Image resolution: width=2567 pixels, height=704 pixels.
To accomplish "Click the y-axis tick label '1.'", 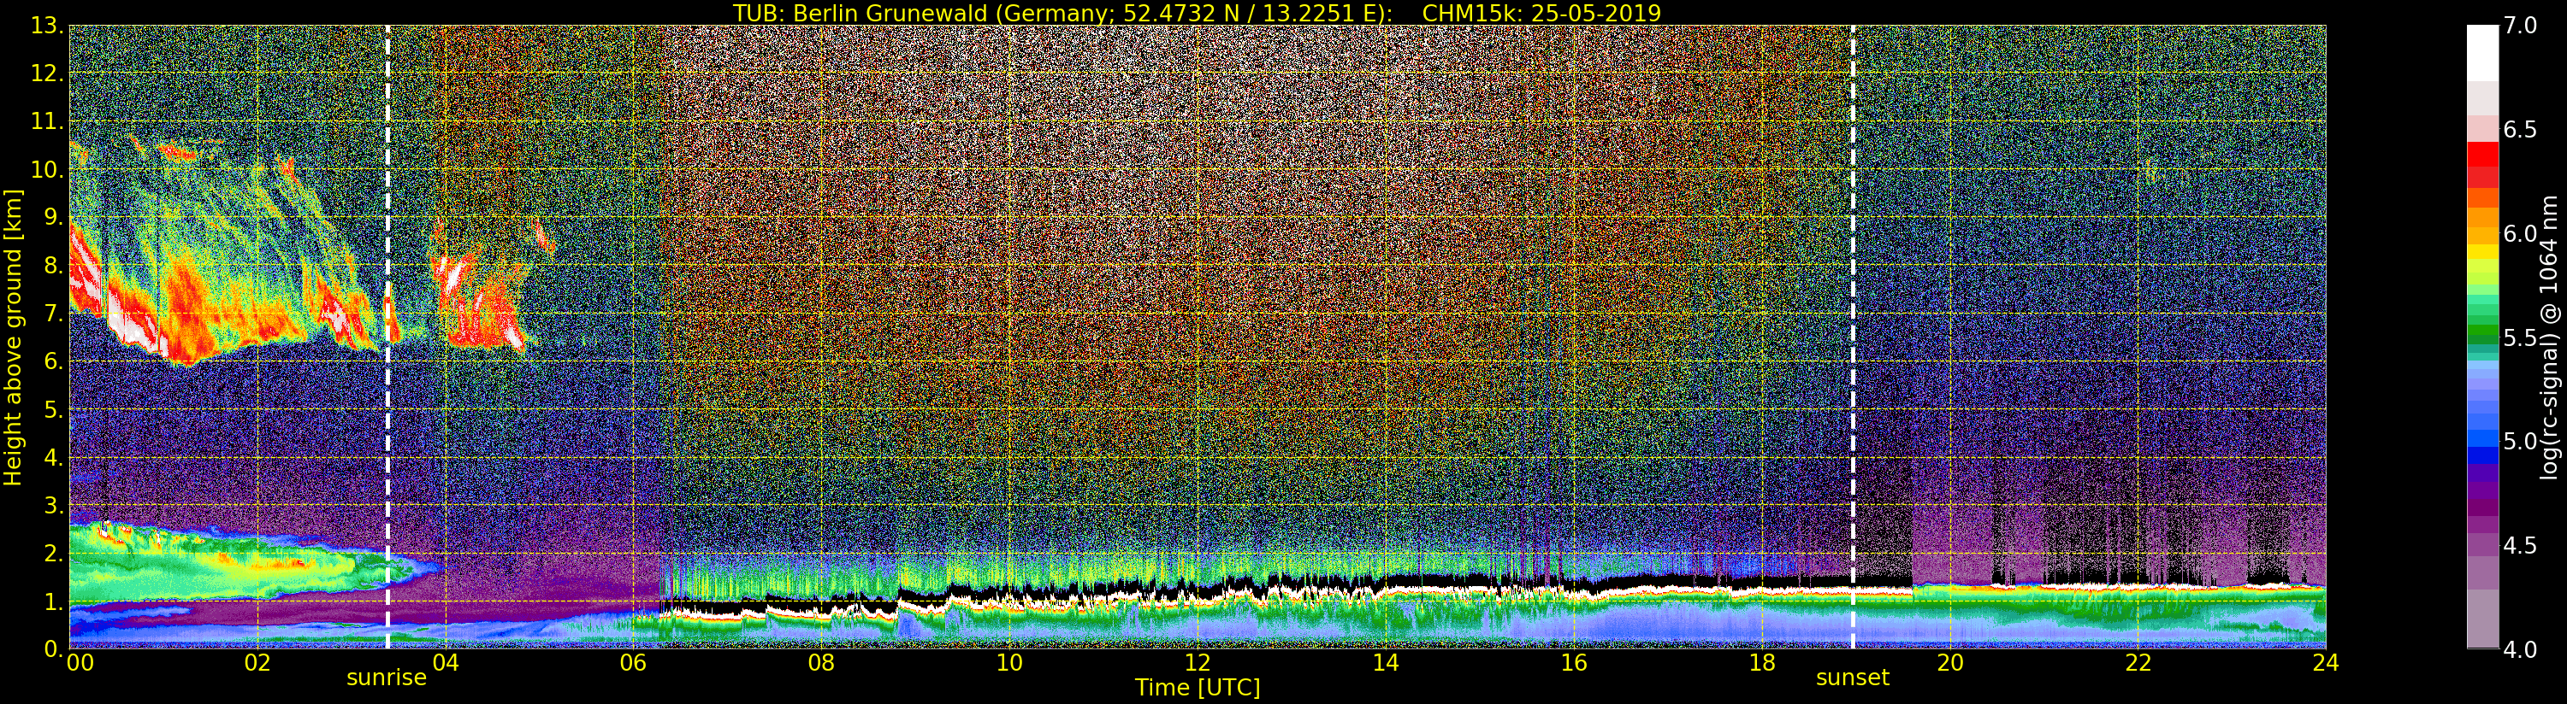I will tap(54, 601).
